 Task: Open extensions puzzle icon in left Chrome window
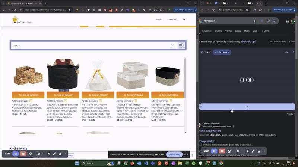pos(161,10)
